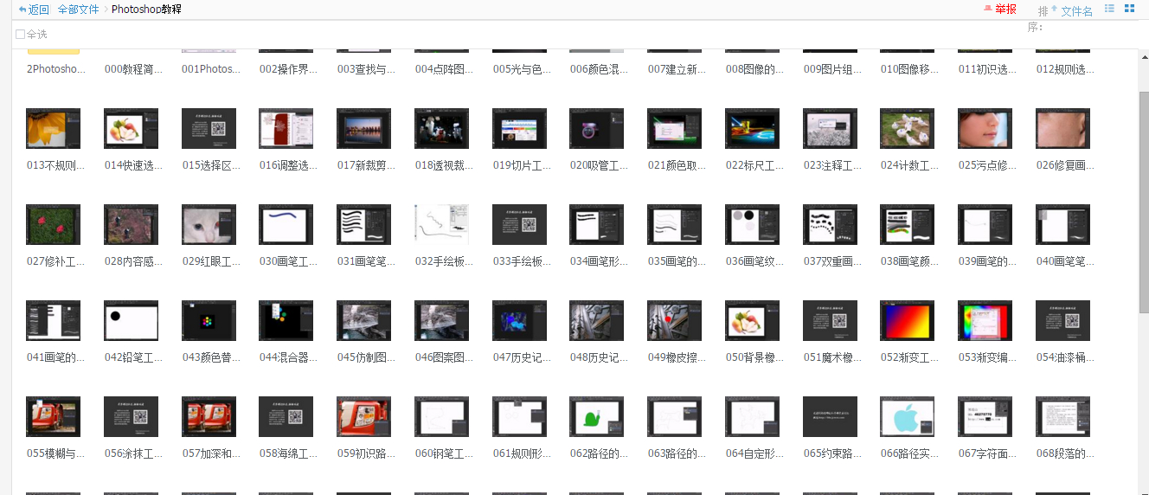The height and width of the screenshot is (495, 1149).
Task: Open the 017新裁剪 video thumbnail
Action: [x=363, y=129]
